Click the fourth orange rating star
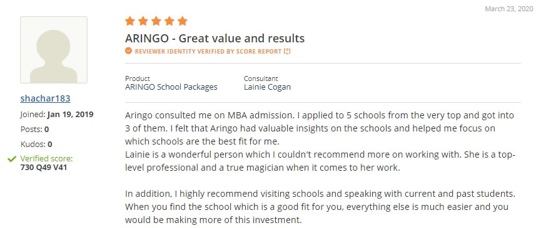541x228 pixels. (169, 21)
